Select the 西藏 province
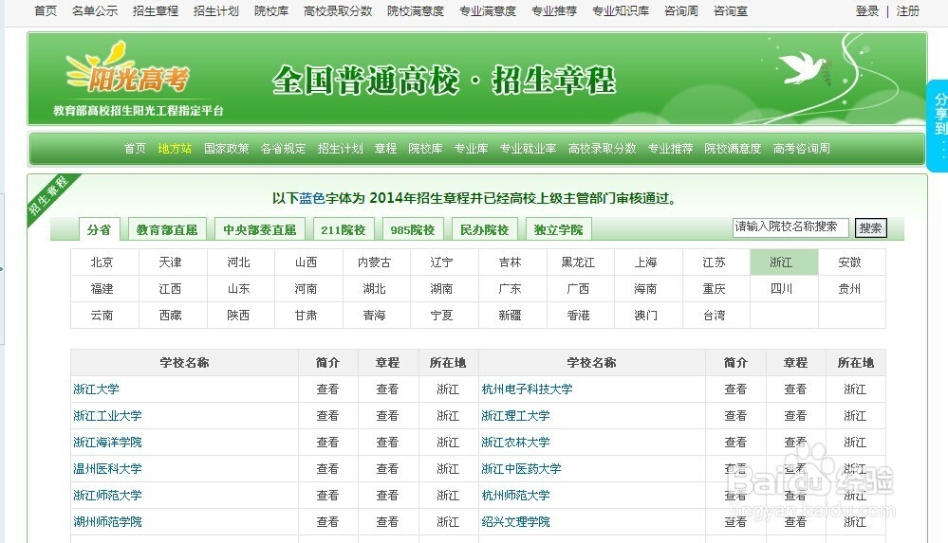Viewport: 948px width, 543px height. (x=170, y=316)
